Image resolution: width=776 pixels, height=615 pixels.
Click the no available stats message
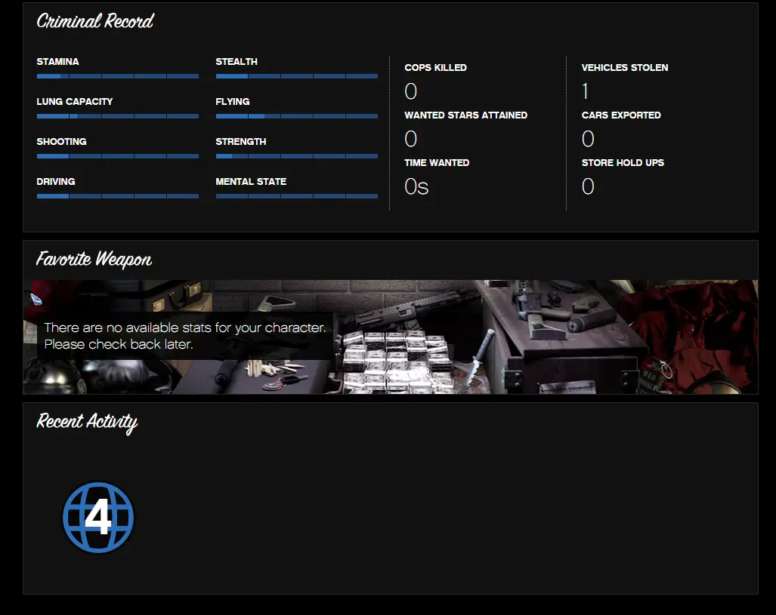pos(185,336)
